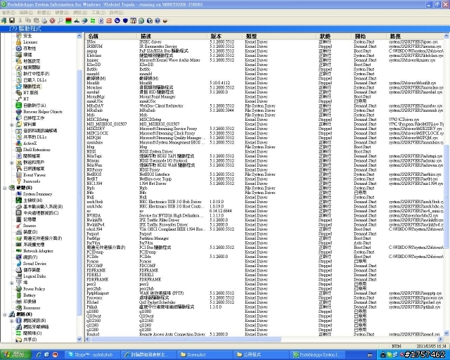Select Passwords key item in tree
Image resolution: width=450 pixels, height=360 pixels.
pyautogui.click(x=32, y=181)
